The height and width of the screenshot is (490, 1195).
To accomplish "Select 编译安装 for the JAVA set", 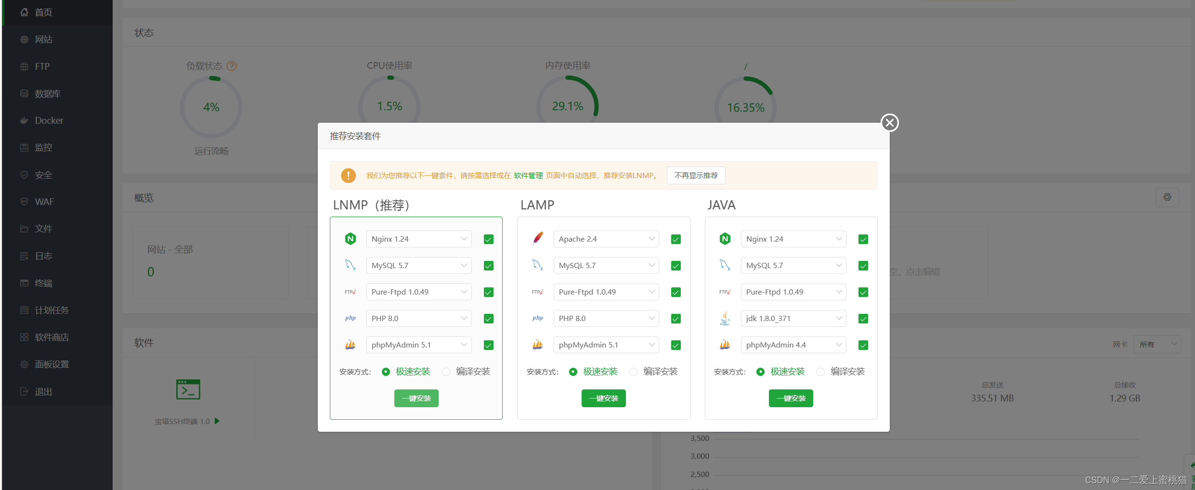I will coord(820,372).
